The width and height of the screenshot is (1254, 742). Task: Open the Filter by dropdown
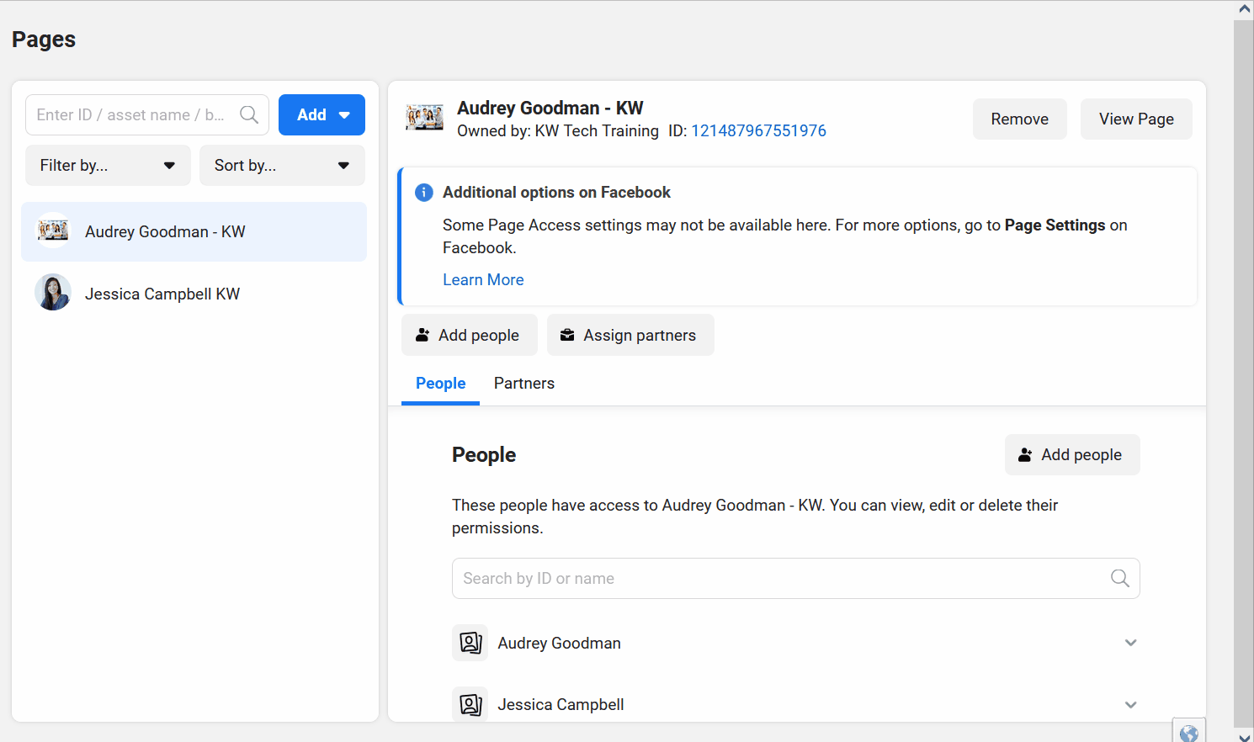click(108, 165)
